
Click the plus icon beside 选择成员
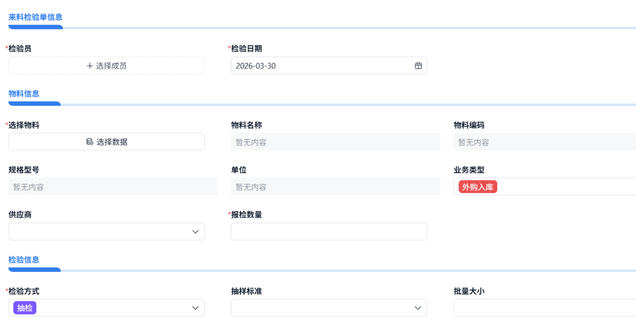tap(90, 66)
